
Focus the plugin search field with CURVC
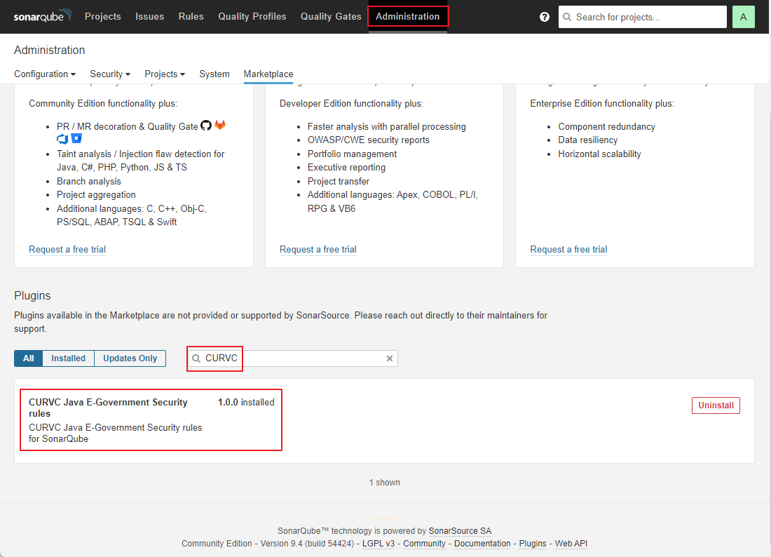292,358
